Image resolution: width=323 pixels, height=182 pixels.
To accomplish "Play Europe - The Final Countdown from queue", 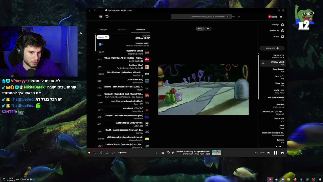I will point(123,117).
